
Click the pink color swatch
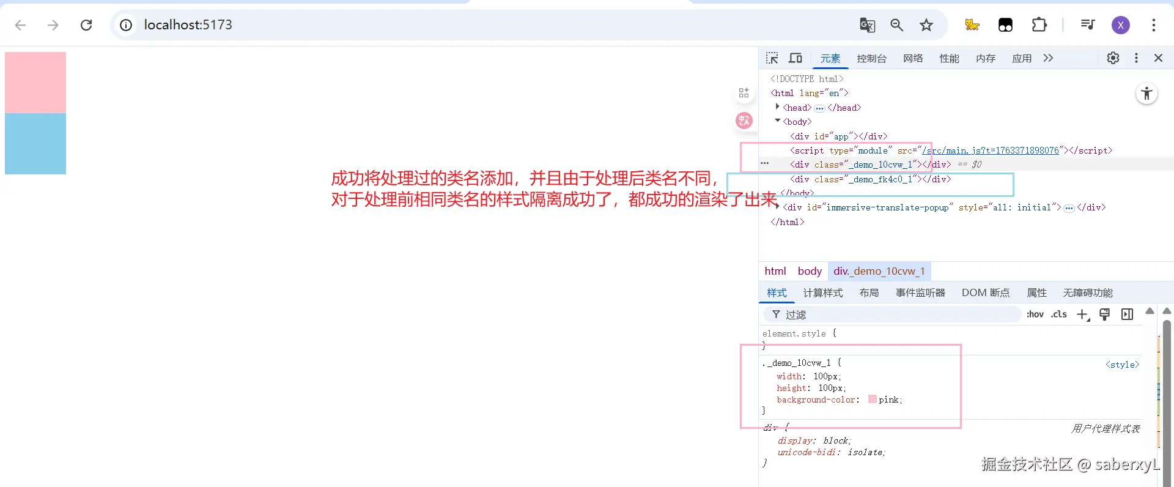point(873,400)
